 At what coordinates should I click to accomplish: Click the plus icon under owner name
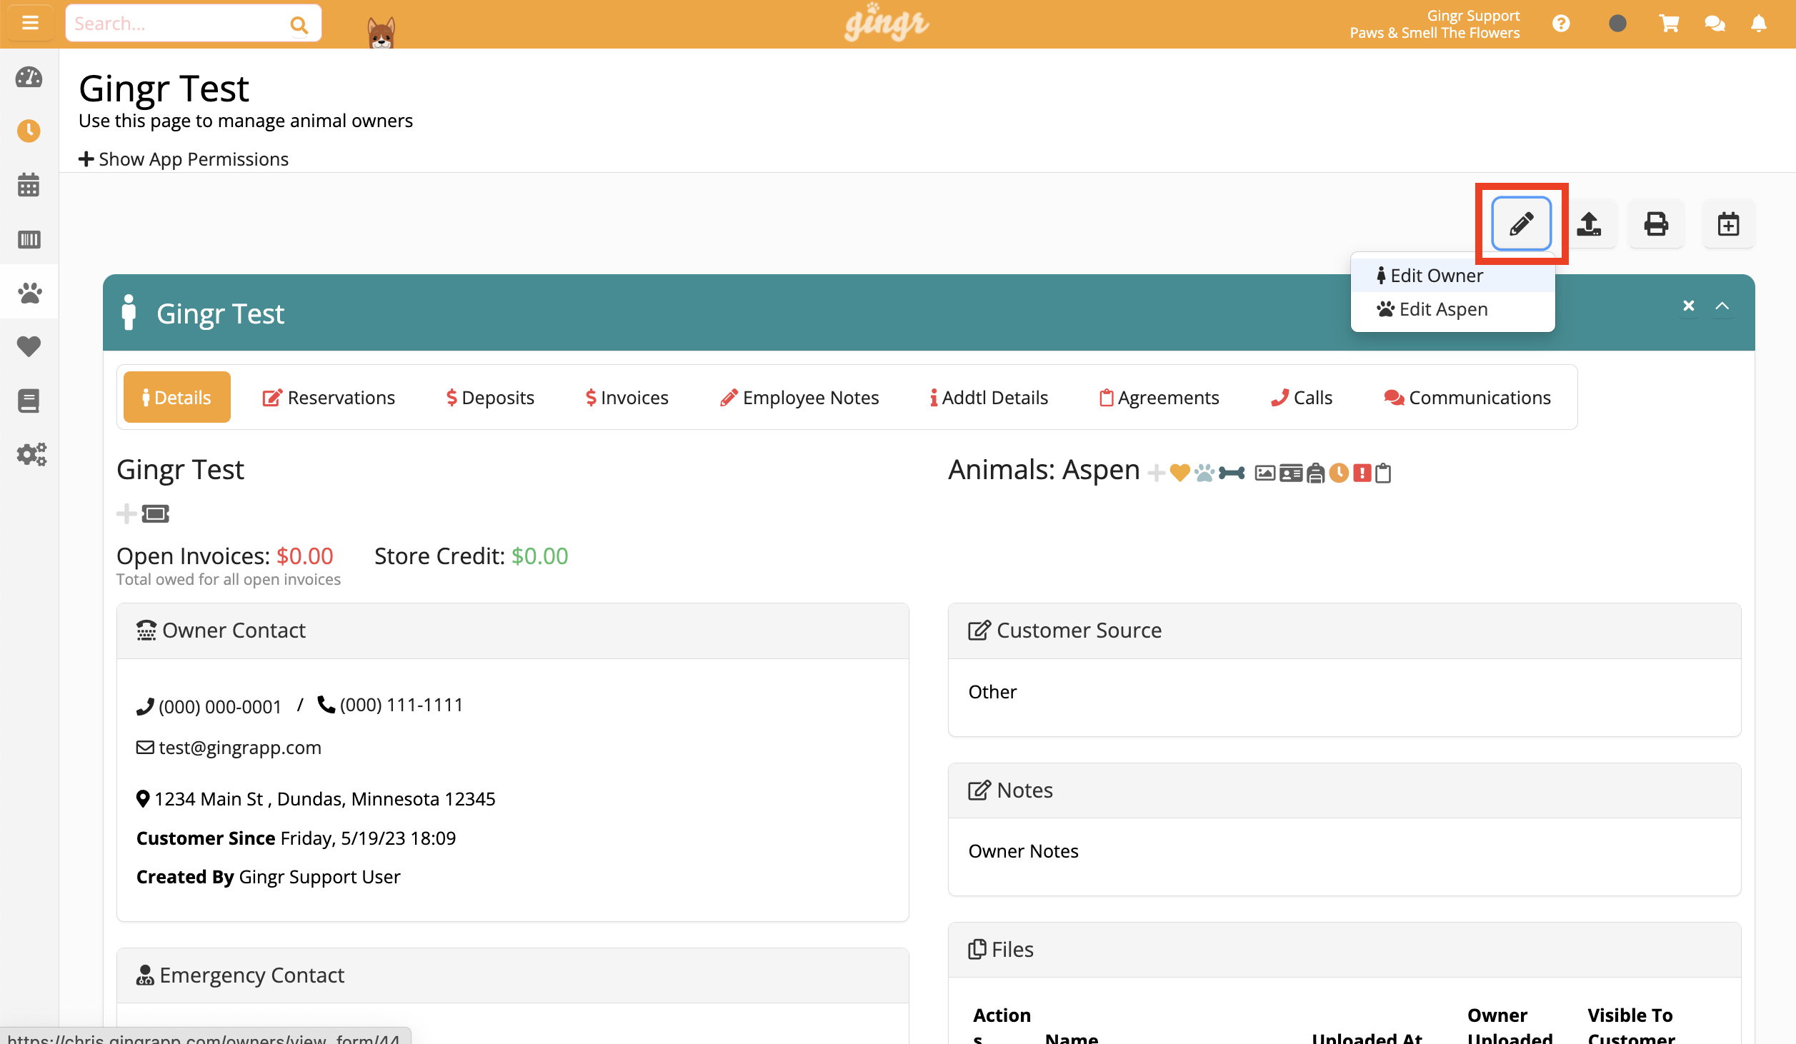point(126,513)
